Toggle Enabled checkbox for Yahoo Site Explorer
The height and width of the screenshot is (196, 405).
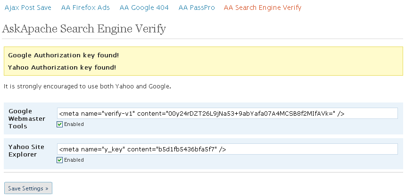[60, 160]
